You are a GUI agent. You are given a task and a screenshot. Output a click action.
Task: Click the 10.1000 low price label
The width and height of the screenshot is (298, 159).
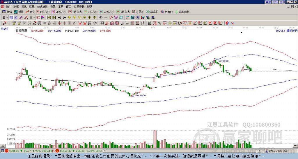pos(141,95)
